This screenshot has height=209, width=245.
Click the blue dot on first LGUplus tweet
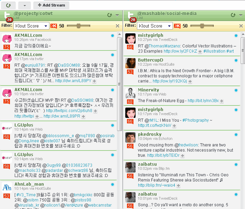[x=113, y=125]
